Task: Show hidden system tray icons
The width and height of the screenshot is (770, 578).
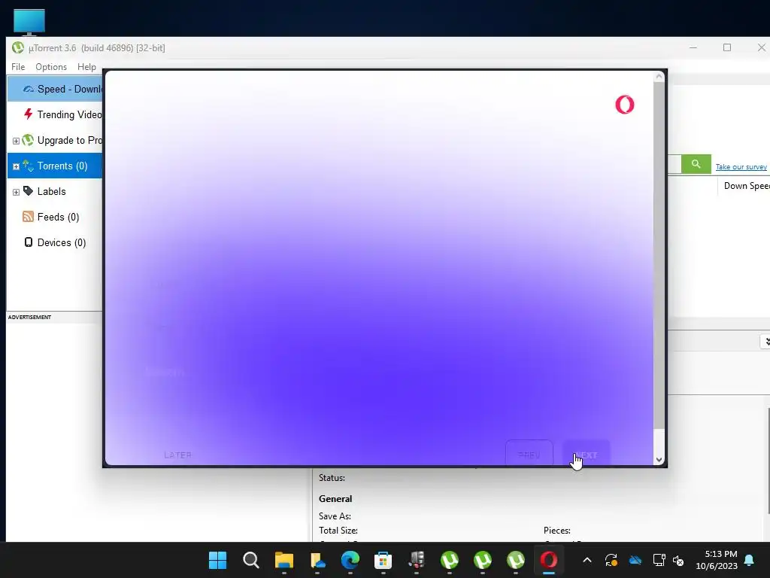Action: [x=587, y=560]
